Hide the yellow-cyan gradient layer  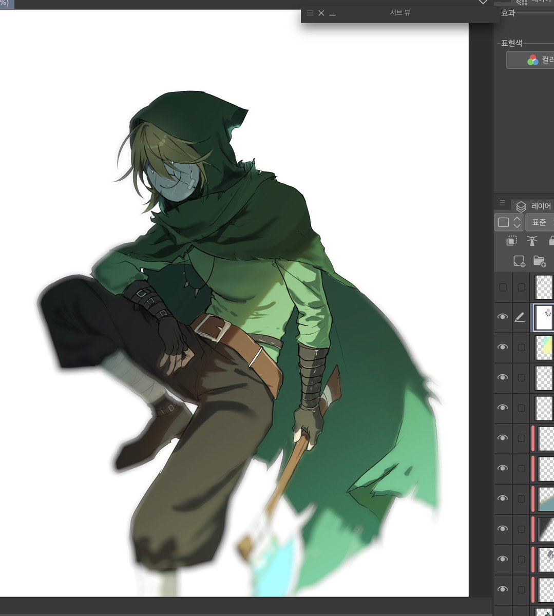(503, 347)
